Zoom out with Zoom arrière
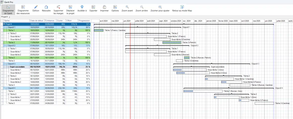 (142, 7)
